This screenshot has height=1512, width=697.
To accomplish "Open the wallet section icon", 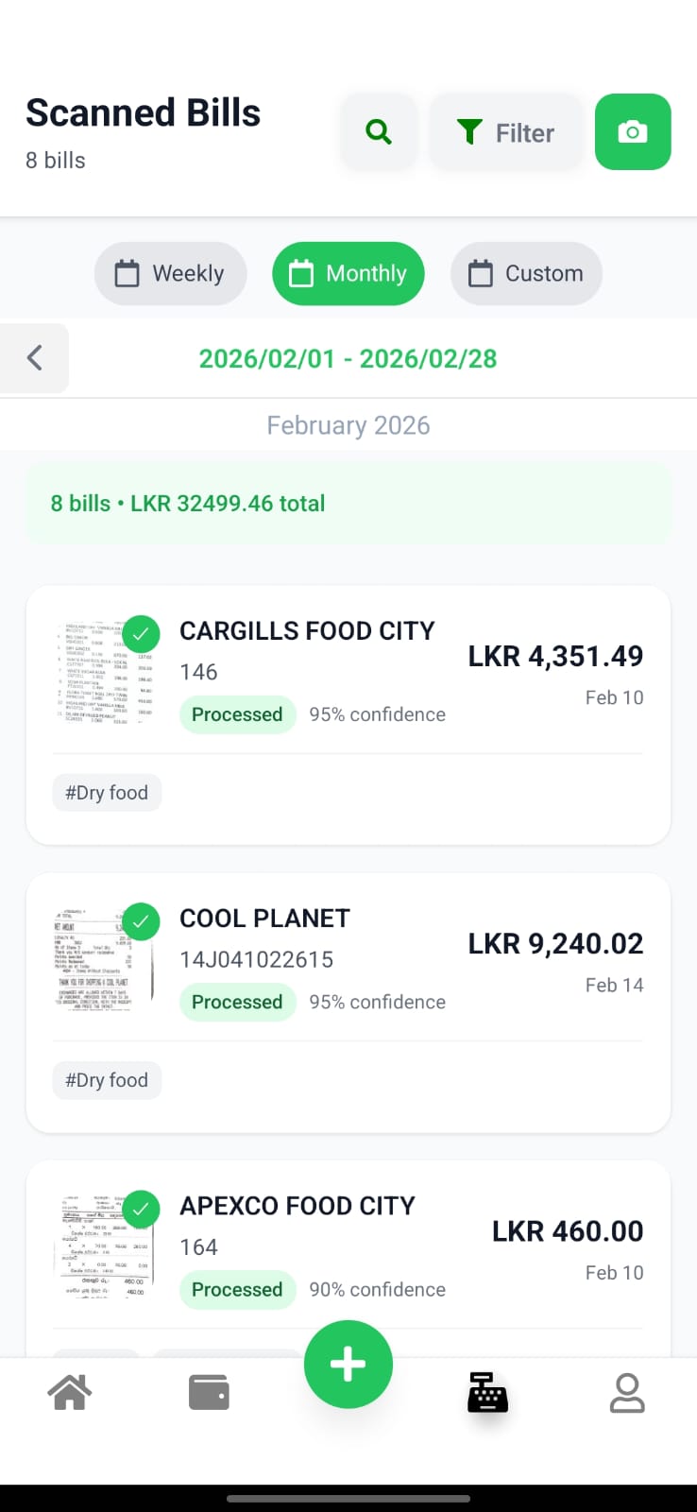I will pos(209,1392).
